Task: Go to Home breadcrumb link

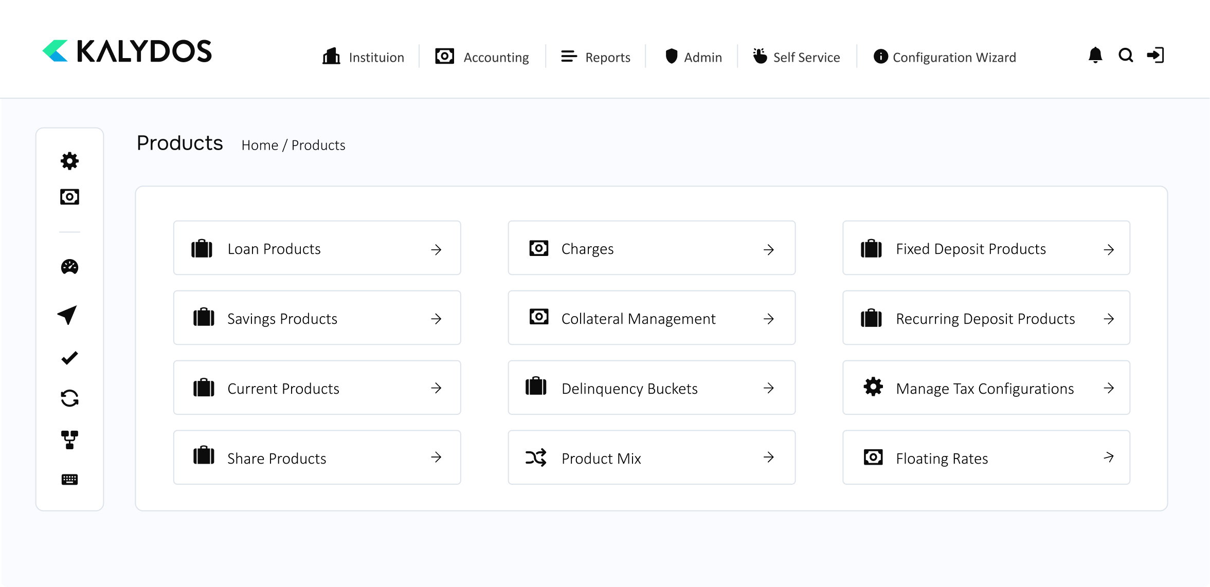Action: (260, 145)
